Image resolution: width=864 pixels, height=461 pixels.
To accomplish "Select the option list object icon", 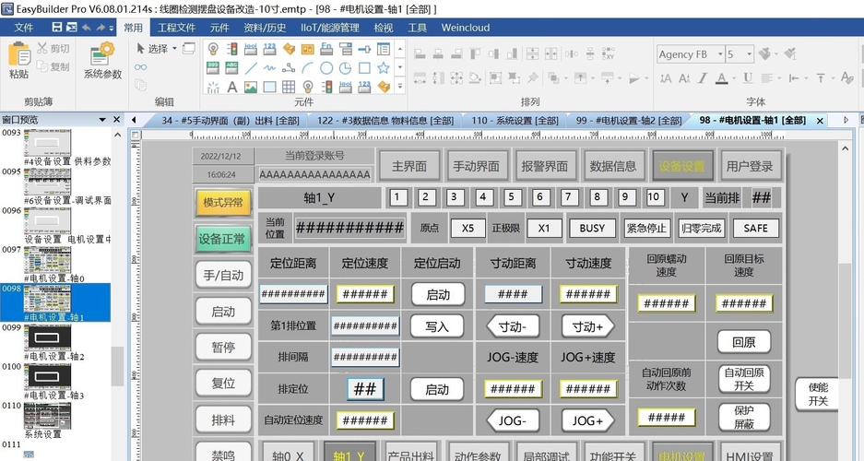I will 346,49.
